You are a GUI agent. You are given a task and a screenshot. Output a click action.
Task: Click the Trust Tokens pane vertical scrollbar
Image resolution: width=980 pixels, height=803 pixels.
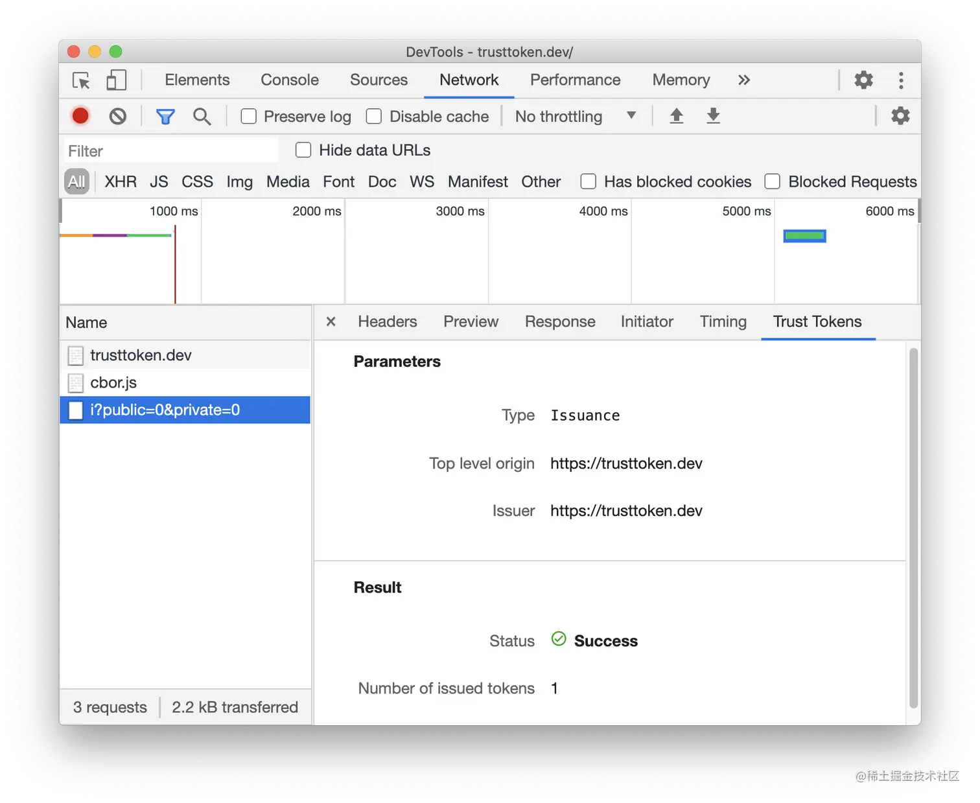913,528
